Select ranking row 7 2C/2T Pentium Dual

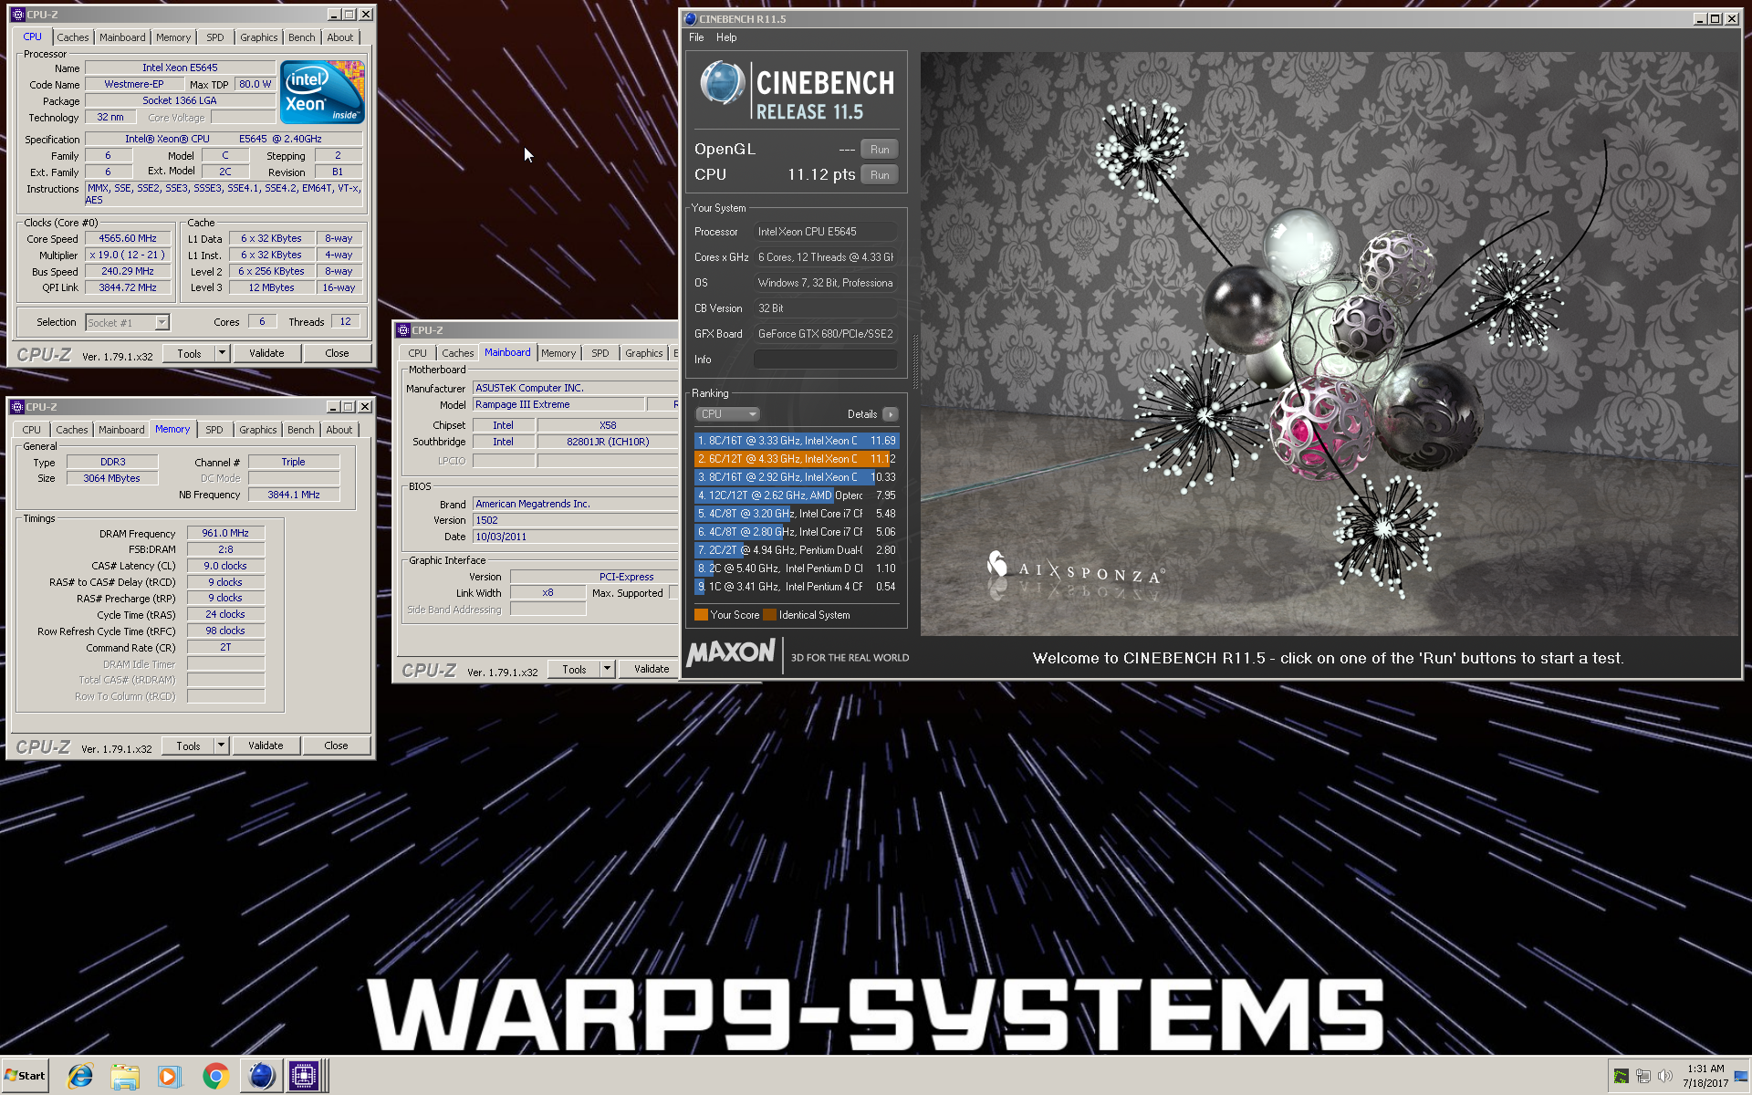point(797,550)
